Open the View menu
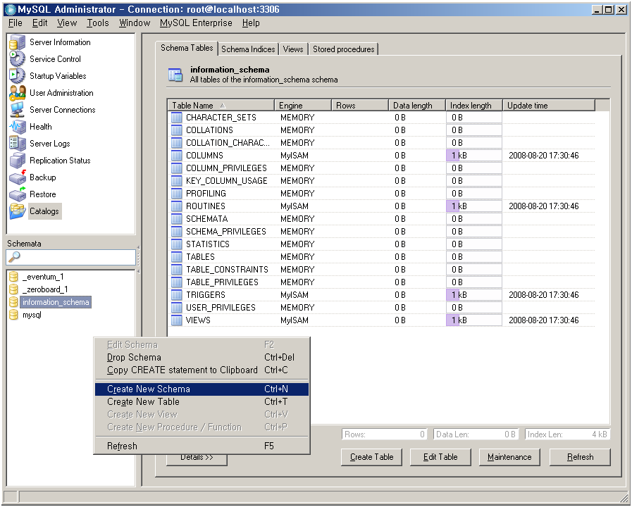The image size is (632, 507). click(67, 23)
